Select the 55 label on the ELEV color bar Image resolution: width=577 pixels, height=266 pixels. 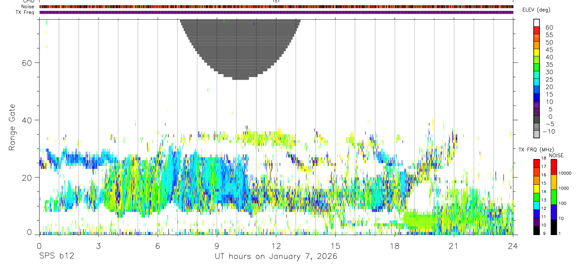click(549, 35)
